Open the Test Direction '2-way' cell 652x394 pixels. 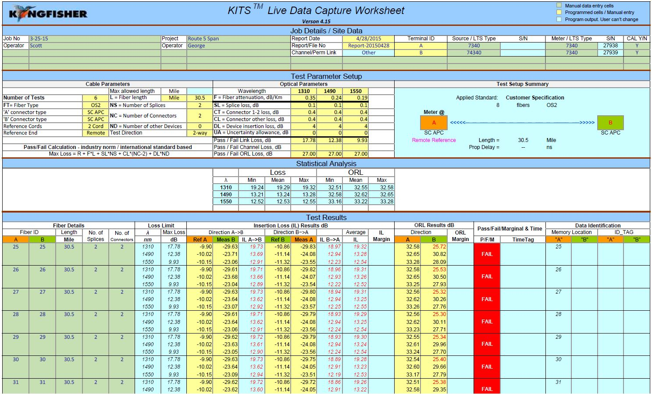click(x=200, y=133)
